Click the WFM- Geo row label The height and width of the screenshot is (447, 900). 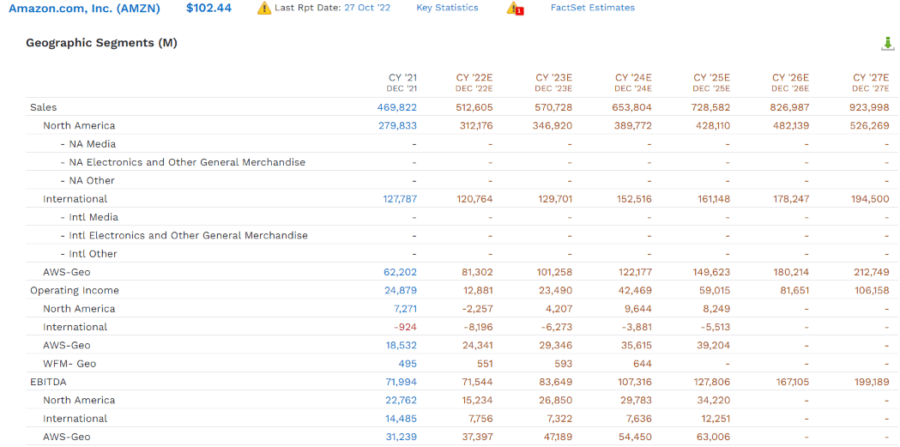(x=69, y=364)
